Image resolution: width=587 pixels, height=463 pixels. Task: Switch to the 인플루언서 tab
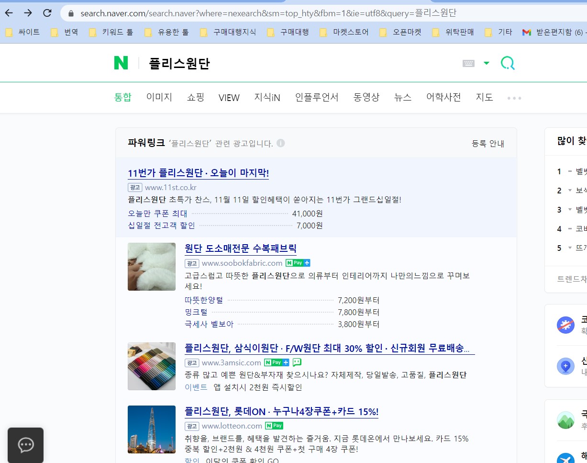pos(317,97)
